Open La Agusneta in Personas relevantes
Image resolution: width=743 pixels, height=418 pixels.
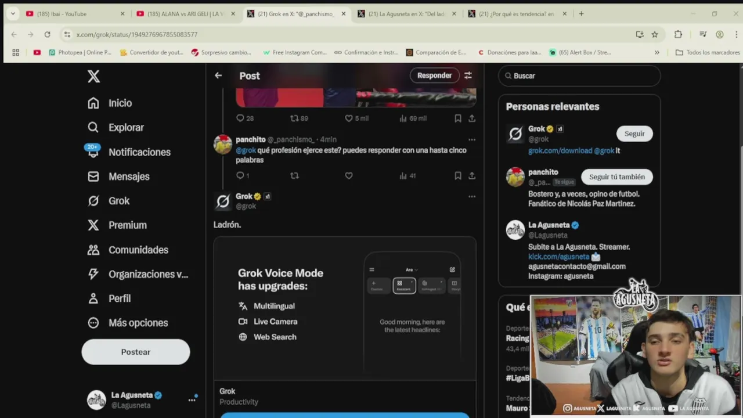[549, 225]
